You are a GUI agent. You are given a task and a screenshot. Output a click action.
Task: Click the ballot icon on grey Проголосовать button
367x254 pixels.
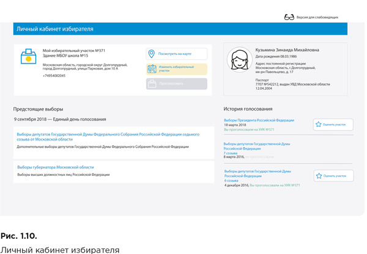tap(152, 84)
